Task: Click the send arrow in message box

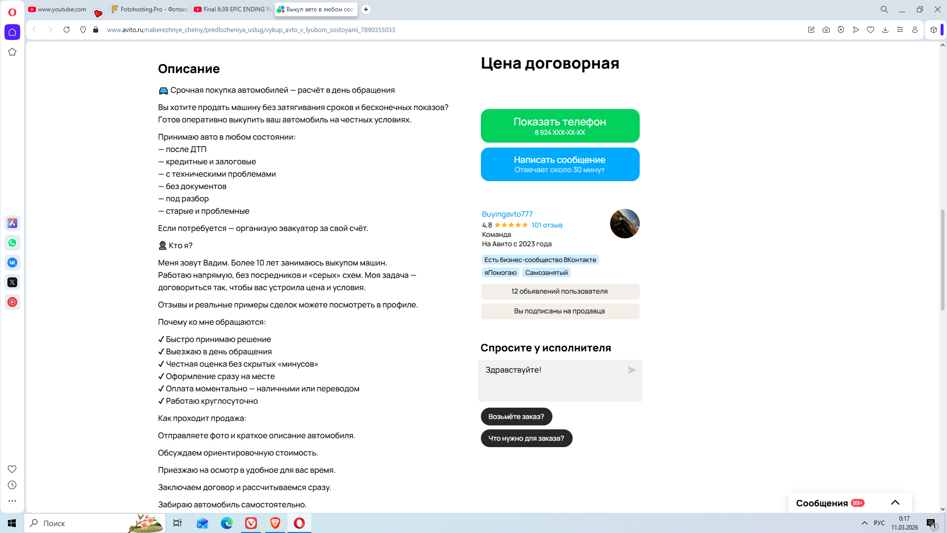Action: point(631,370)
